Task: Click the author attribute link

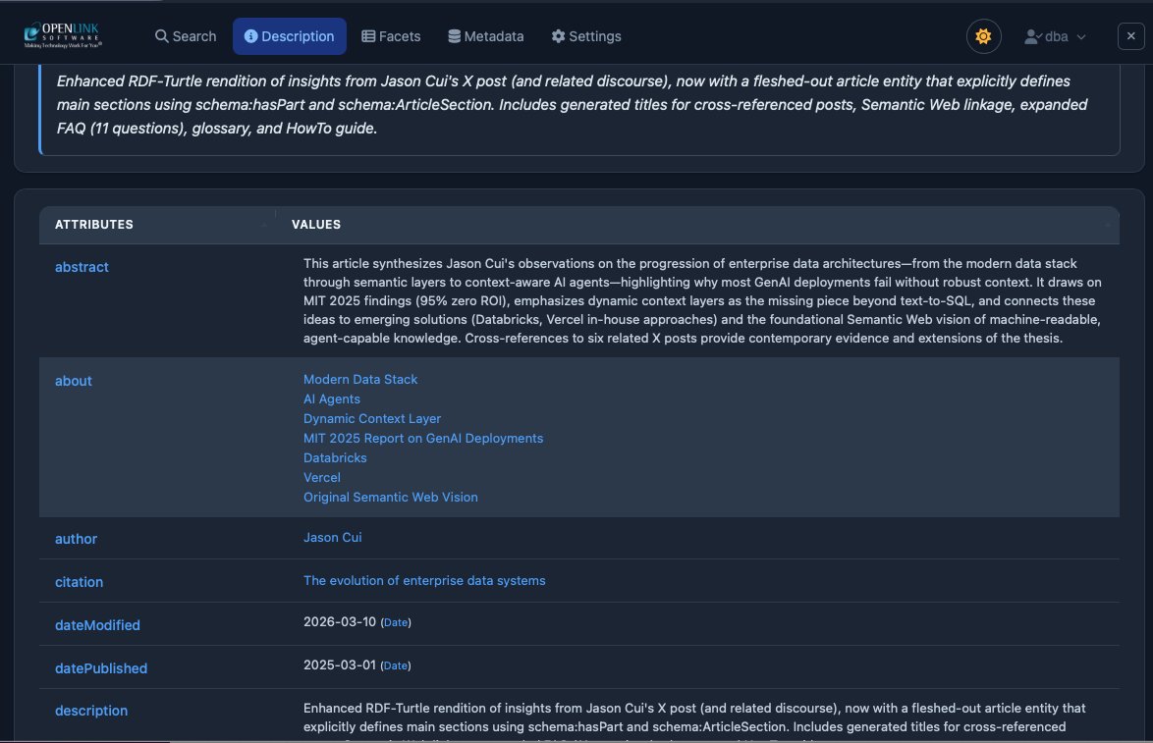Action: click(76, 539)
